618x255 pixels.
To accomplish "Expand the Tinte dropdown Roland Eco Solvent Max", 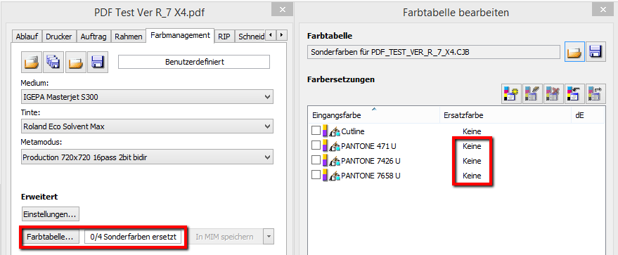I will (147, 126).
